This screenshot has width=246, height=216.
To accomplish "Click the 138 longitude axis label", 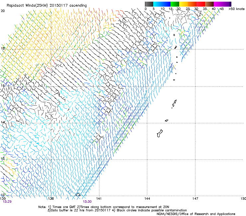I will 51,199.
